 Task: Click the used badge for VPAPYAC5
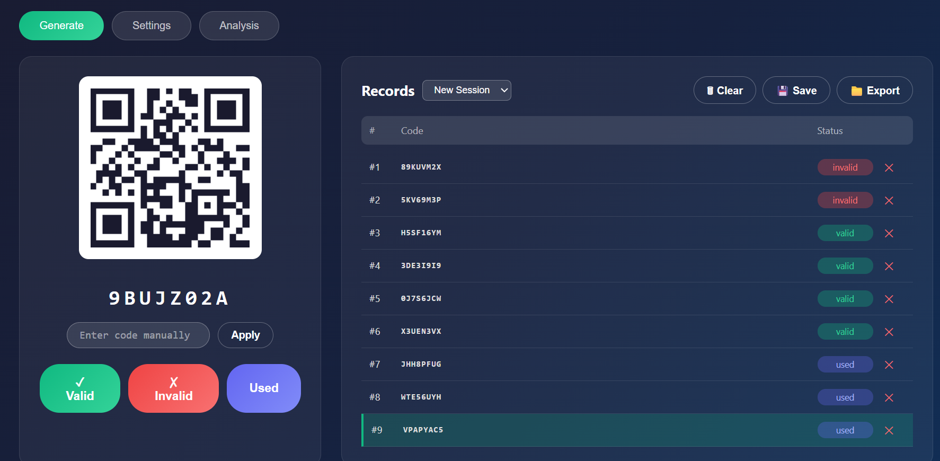tap(845, 430)
